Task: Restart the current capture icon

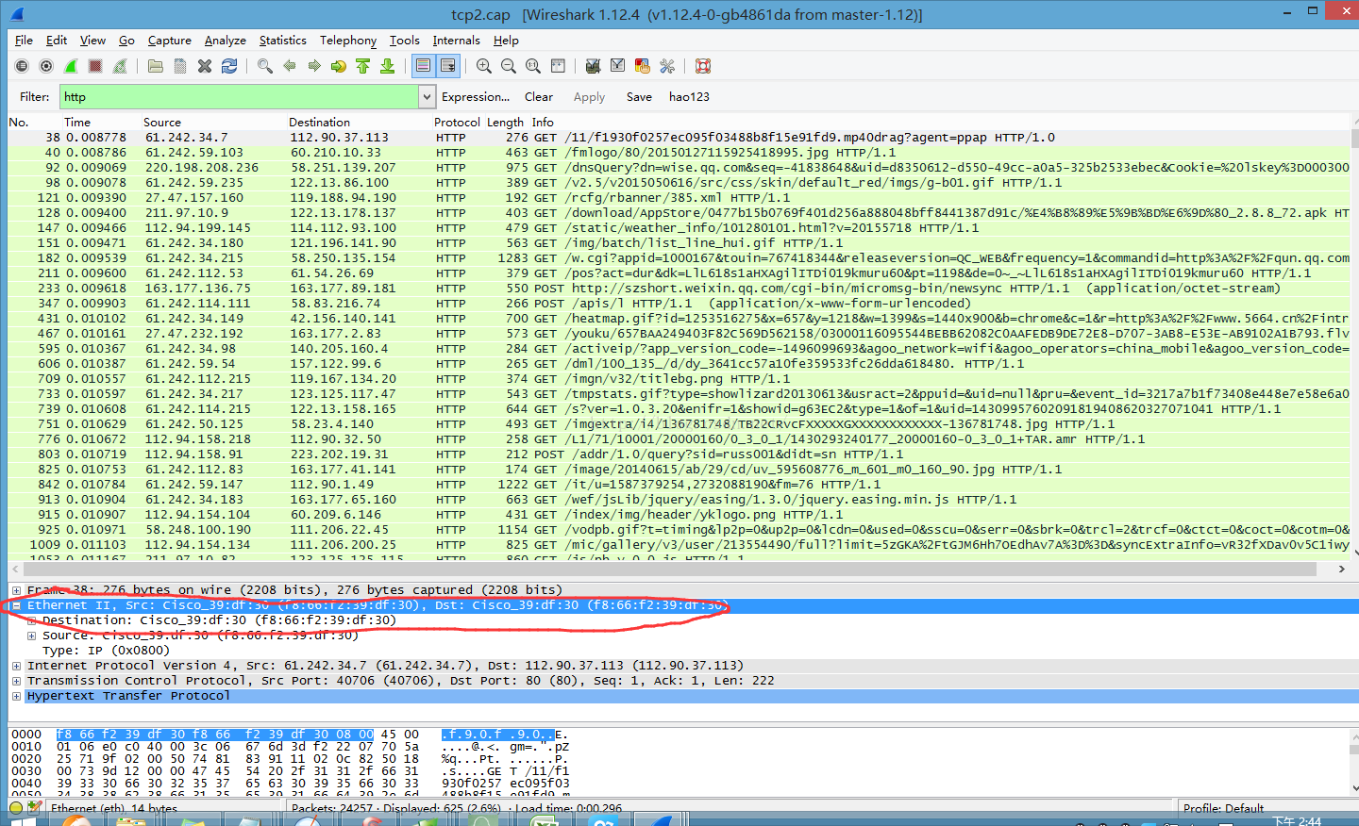Action: pos(120,66)
